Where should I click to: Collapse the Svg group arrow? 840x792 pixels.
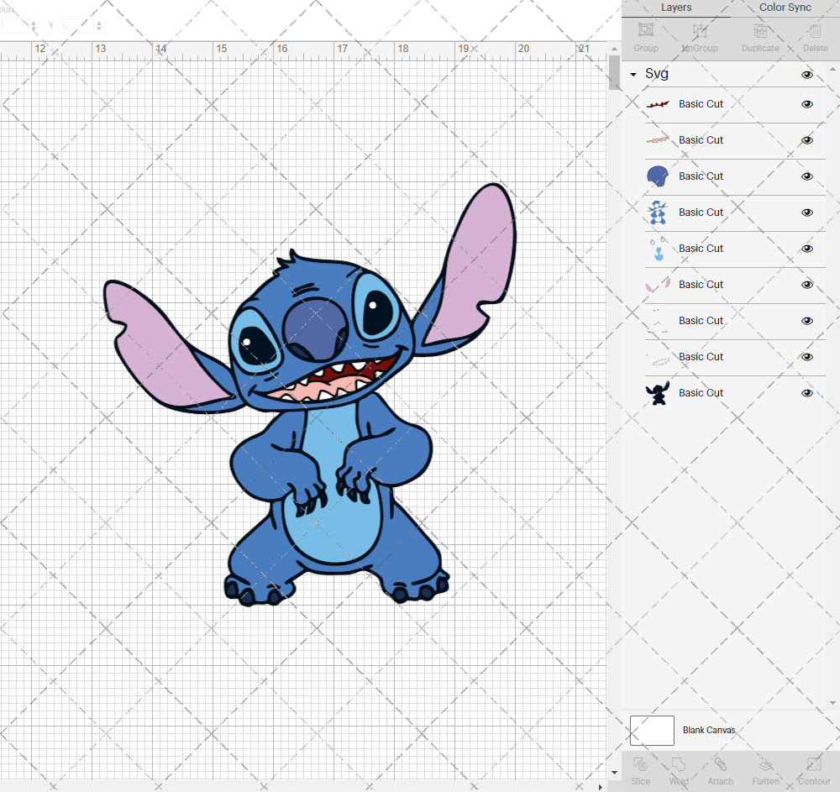tap(633, 75)
